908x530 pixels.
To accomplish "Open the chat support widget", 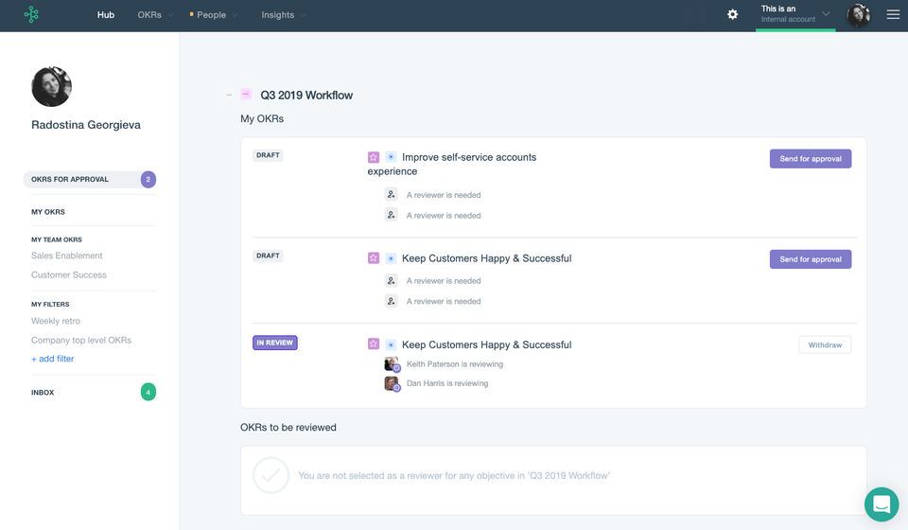I will point(882,503).
